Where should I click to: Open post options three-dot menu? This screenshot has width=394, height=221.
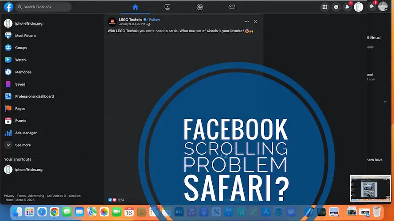247,21
